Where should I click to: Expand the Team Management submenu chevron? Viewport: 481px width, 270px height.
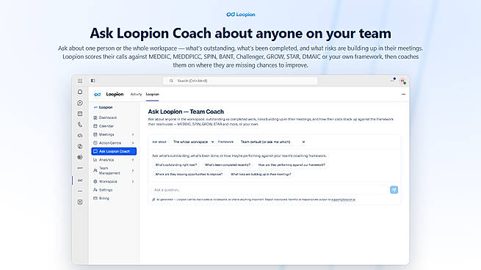133,170
